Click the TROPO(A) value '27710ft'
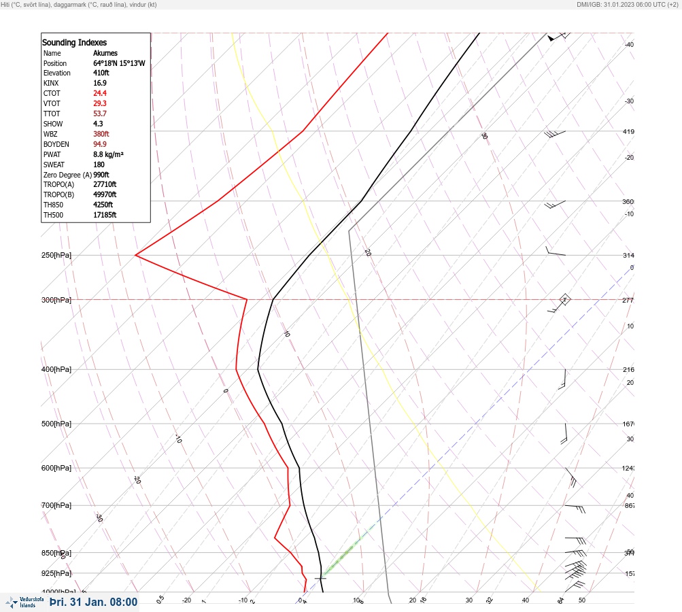Screen dimensions: 682x612 (105, 184)
